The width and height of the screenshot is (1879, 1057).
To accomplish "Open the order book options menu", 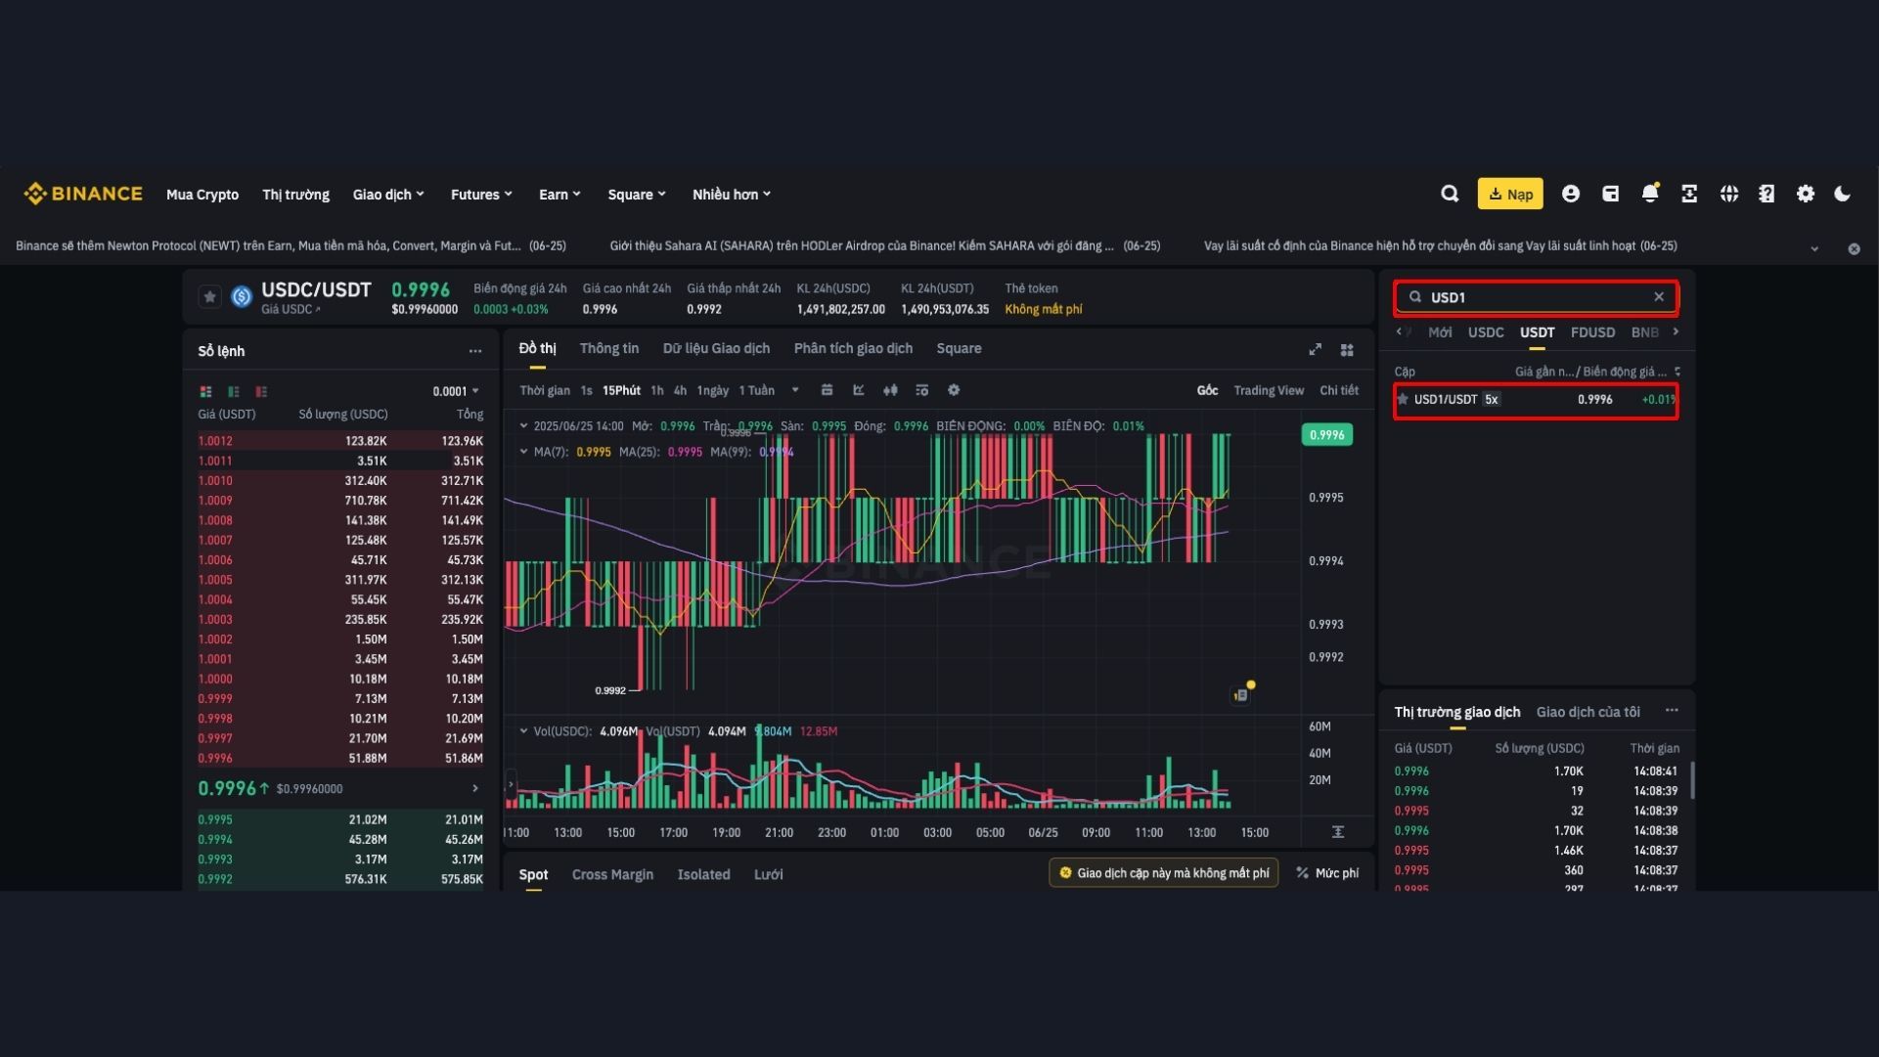I will point(475,351).
